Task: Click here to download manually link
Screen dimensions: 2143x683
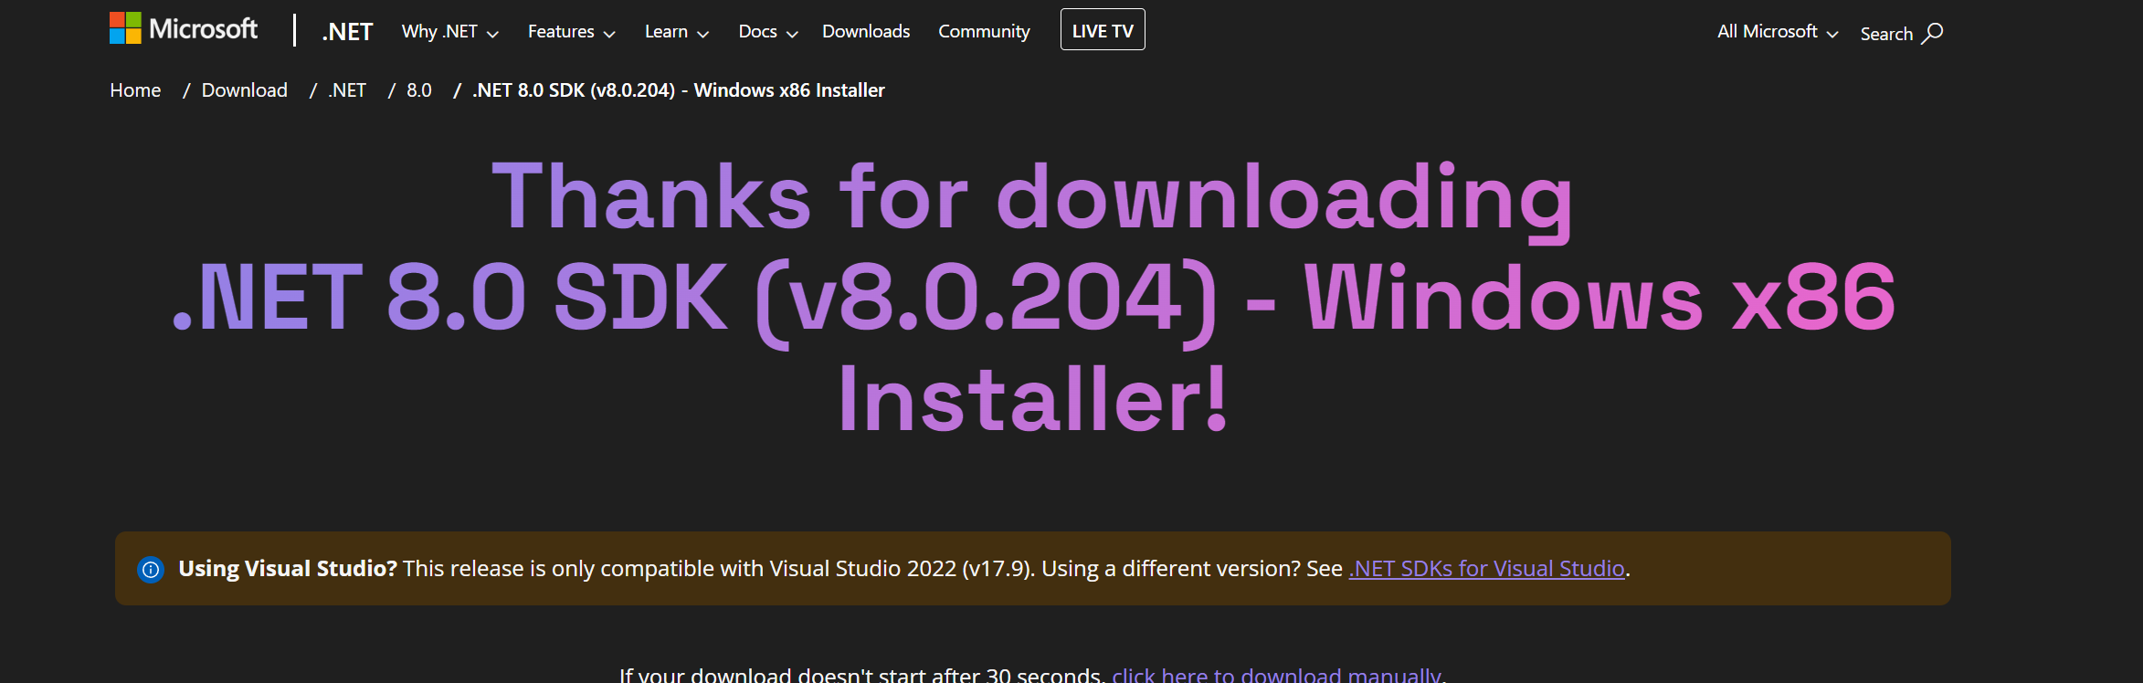Action: point(1277,675)
